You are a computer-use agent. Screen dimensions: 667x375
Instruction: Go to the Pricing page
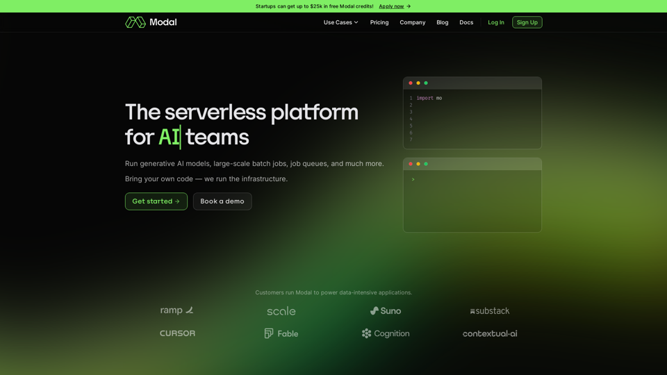pos(379,22)
